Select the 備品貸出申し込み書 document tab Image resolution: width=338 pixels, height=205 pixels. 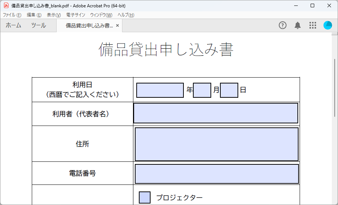pos(89,26)
